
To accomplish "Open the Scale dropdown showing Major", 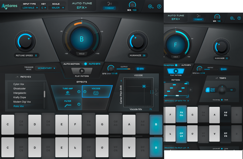I will coord(57,8).
